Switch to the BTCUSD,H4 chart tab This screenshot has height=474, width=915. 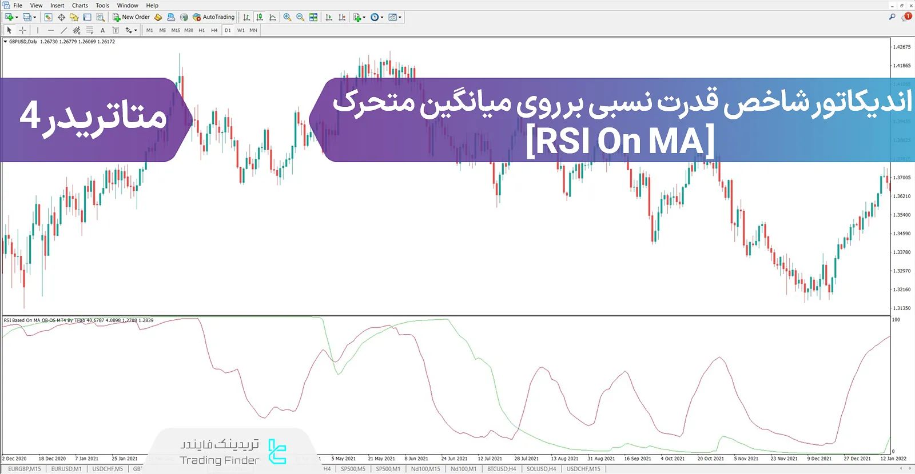pyautogui.click(x=502, y=469)
